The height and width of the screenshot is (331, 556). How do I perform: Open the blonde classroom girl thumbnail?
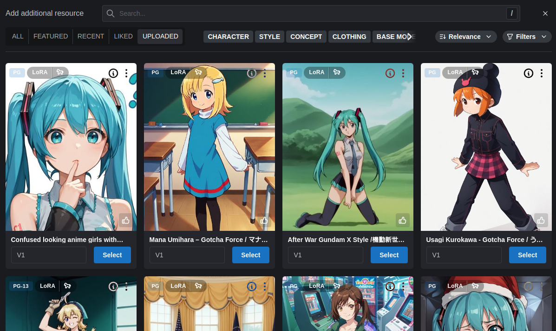point(209,147)
